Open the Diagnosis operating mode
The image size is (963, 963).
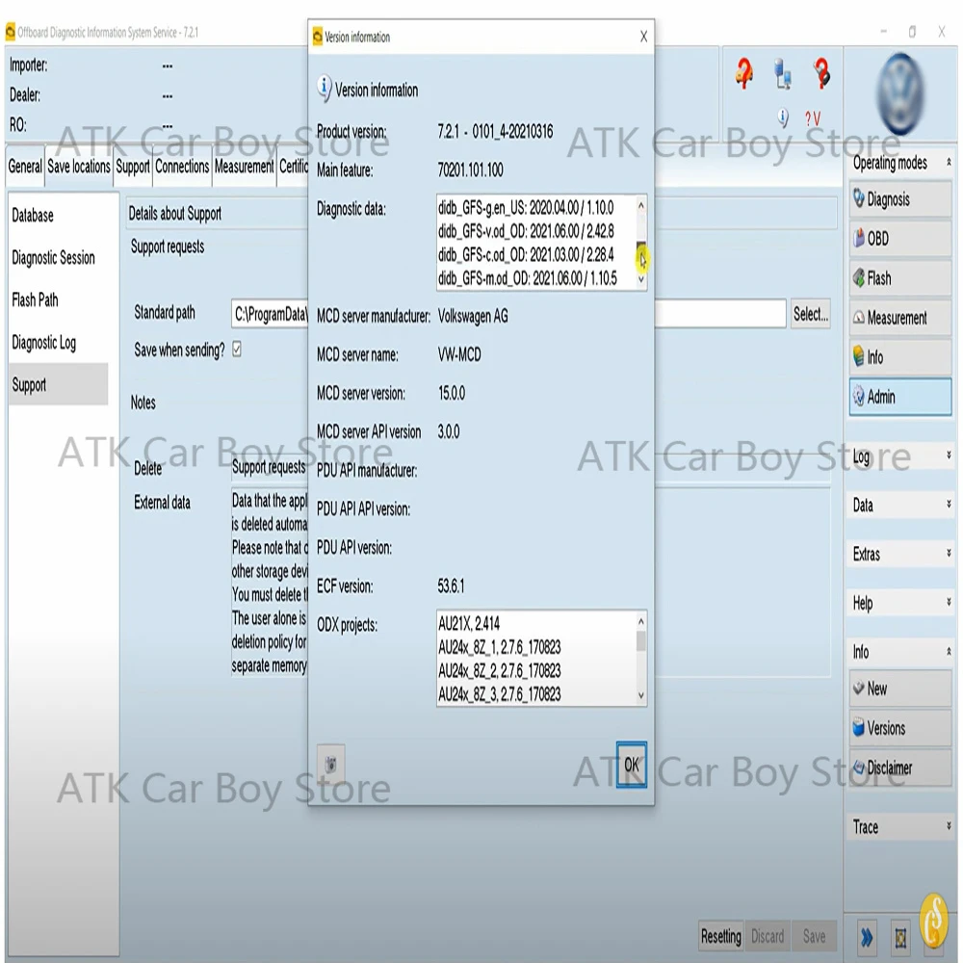(897, 199)
